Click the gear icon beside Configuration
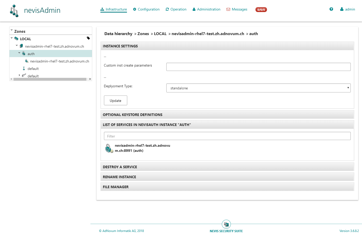 click(135, 9)
